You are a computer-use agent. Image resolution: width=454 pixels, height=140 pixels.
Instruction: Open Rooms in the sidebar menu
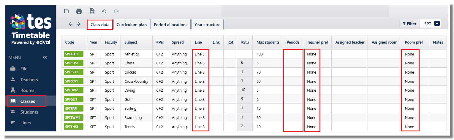[27, 90]
